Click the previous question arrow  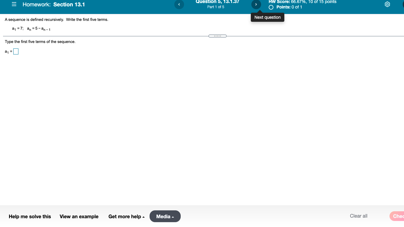tap(179, 5)
